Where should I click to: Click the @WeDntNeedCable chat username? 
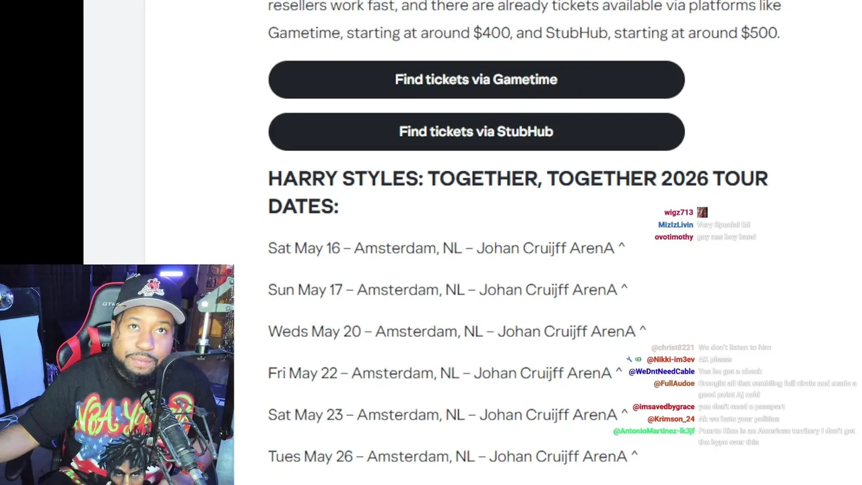point(661,372)
